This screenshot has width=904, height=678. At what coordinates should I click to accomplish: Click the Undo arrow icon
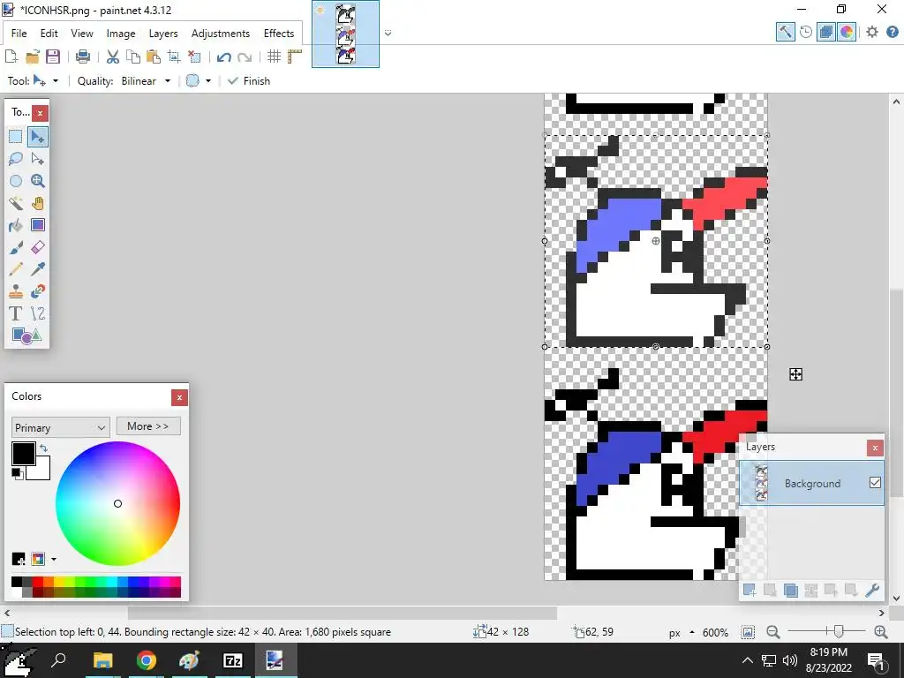(x=224, y=56)
